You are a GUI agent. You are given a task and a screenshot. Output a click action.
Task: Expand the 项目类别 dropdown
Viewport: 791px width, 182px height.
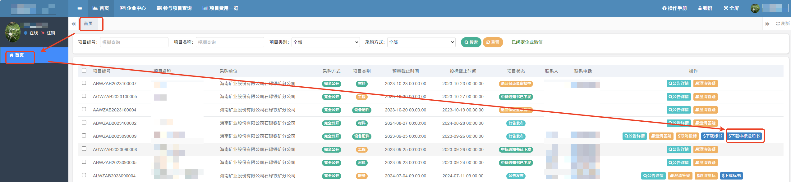(325, 42)
